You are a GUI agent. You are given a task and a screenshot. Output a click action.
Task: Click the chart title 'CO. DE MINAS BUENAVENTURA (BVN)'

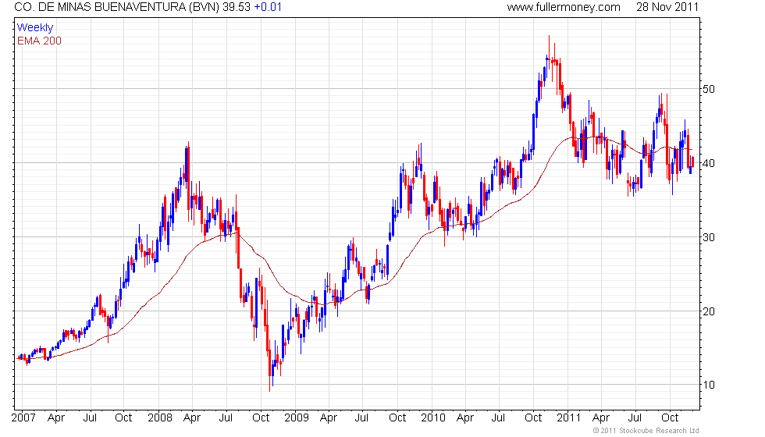click(116, 7)
